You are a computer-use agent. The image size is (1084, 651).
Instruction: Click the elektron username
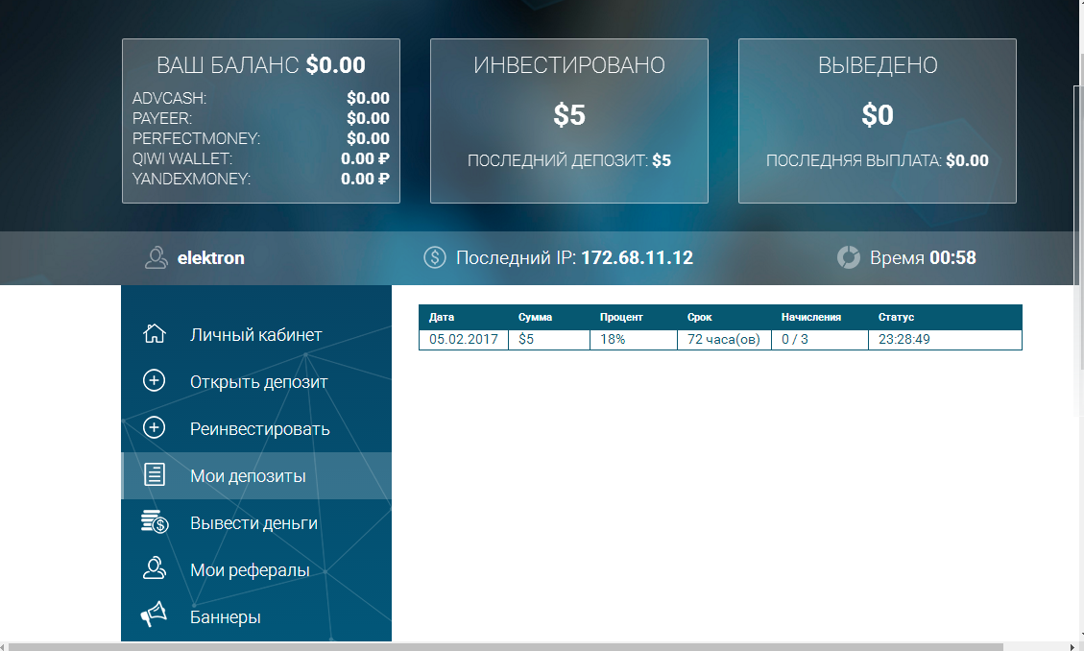pyautogui.click(x=211, y=257)
